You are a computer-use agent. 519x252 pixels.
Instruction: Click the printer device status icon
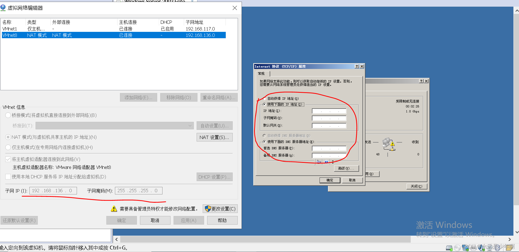(473, 248)
